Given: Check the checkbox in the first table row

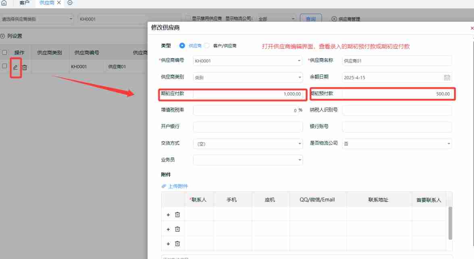Looking at the screenshot, I should (x=5, y=67).
